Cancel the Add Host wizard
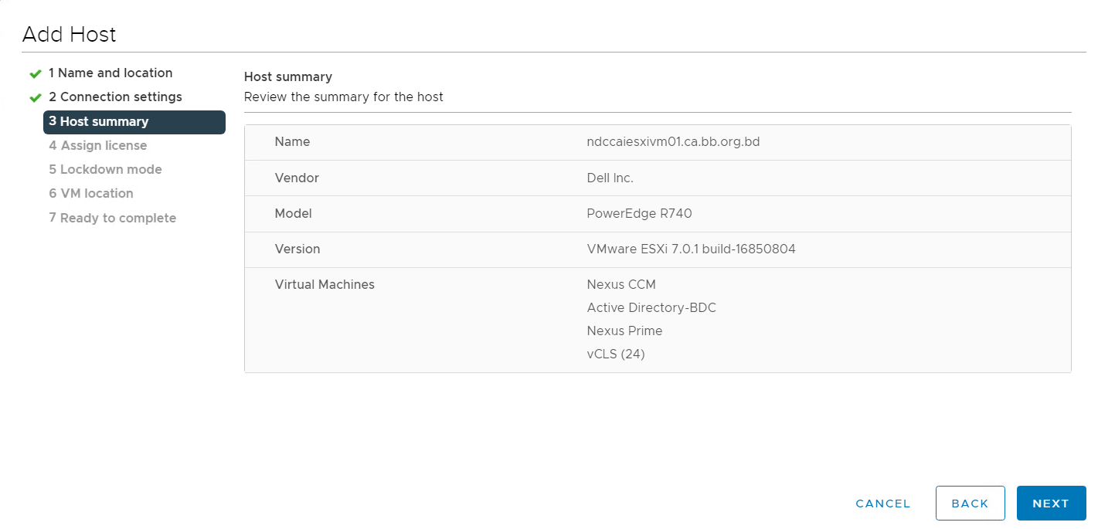Image resolution: width=1098 pixels, height=529 pixels. [x=883, y=504]
